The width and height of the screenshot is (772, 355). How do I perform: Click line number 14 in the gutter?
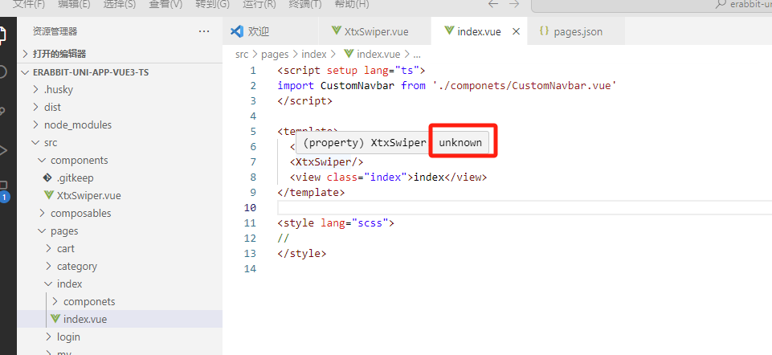tap(250, 269)
